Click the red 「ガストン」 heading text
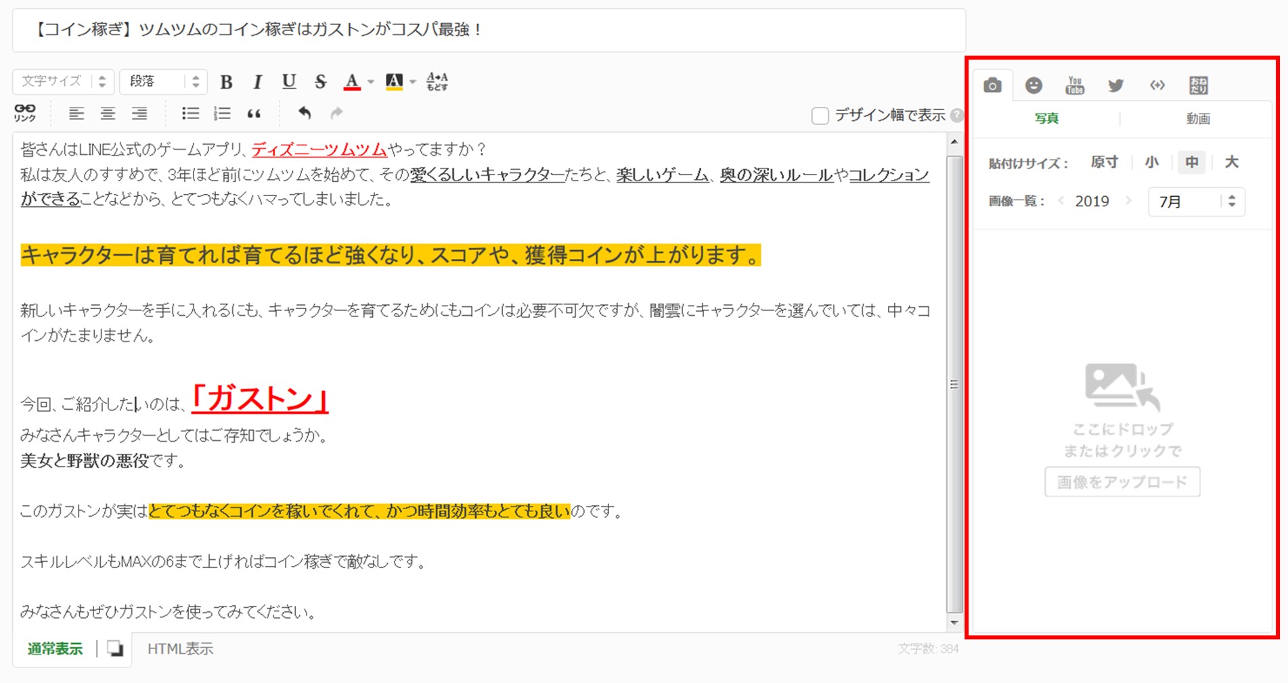This screenshot has height=683, width=1288. pyautogui.click(x=261, y=398)
